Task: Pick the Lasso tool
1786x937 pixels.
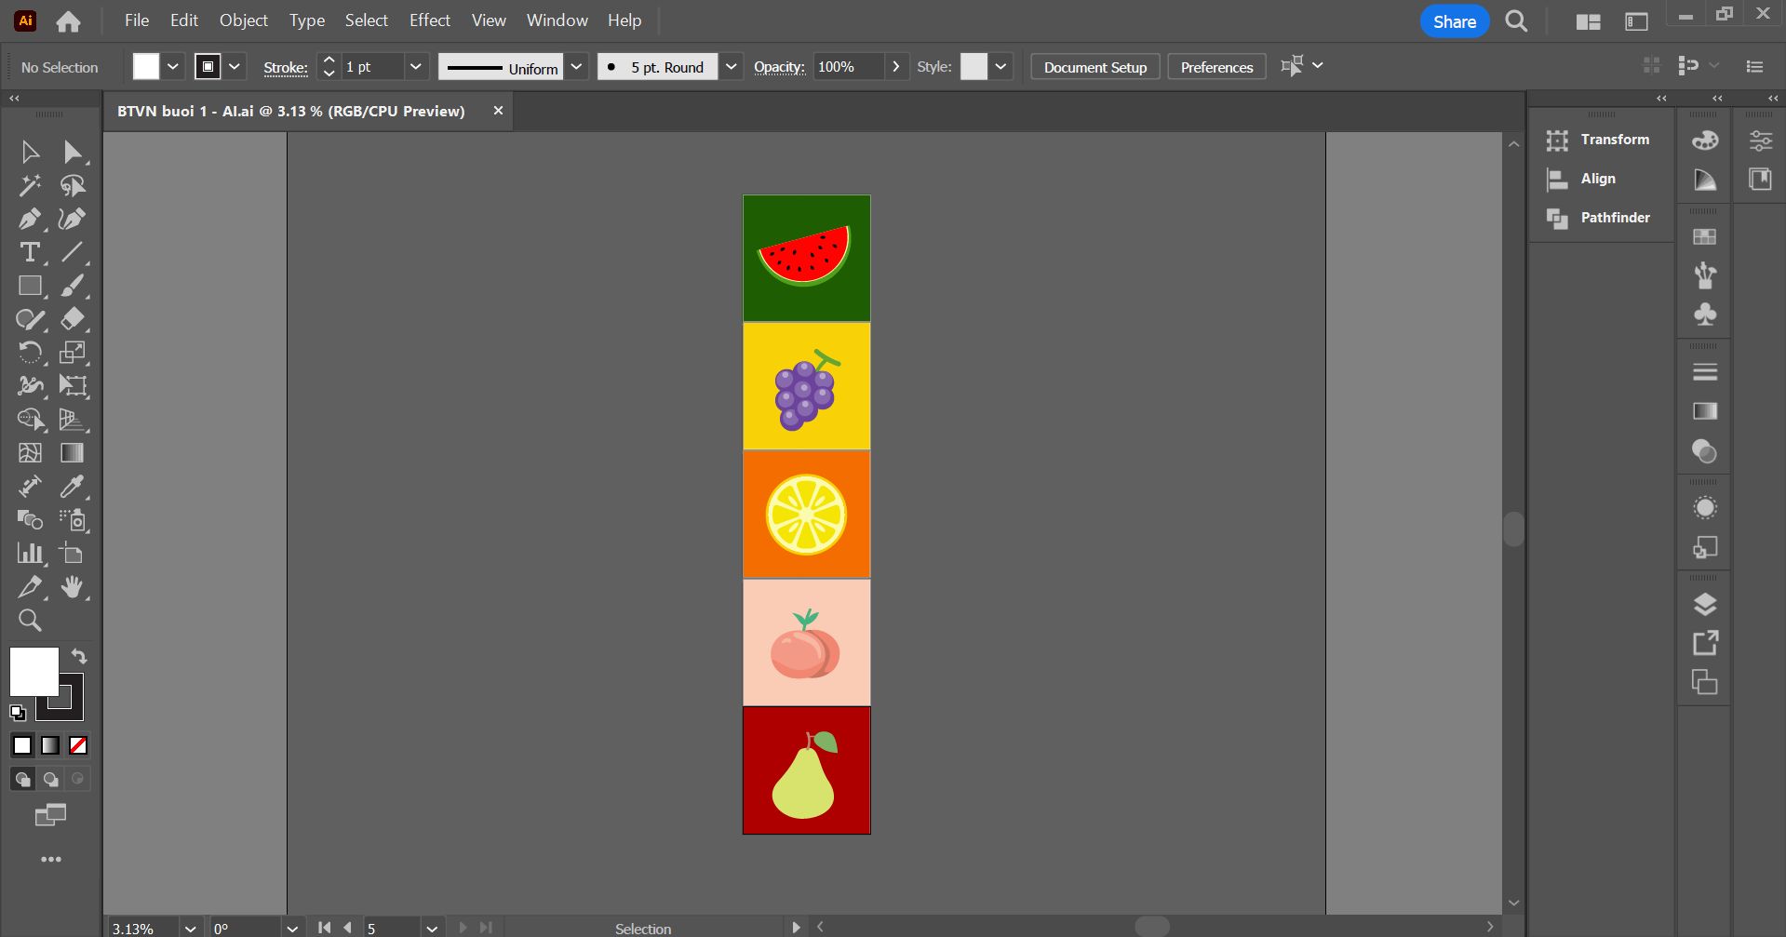Action: pos(73,185)
